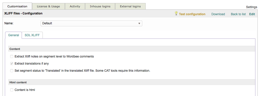The width and height of the screenshot is (260, 96).
Task: Check Set segment status to 'Translated'
Action: pos(12,71)
